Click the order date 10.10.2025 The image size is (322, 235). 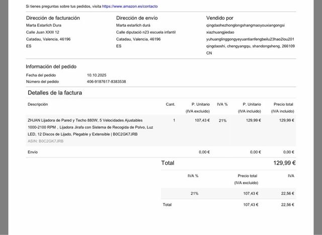[x=97, y=75]
